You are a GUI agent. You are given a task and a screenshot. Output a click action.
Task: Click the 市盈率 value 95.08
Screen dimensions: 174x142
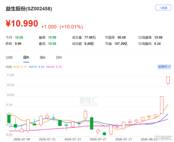122,38
